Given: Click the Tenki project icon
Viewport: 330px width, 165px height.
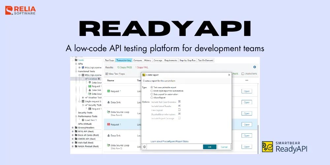Looking at the screenshot, I should 76,60.
